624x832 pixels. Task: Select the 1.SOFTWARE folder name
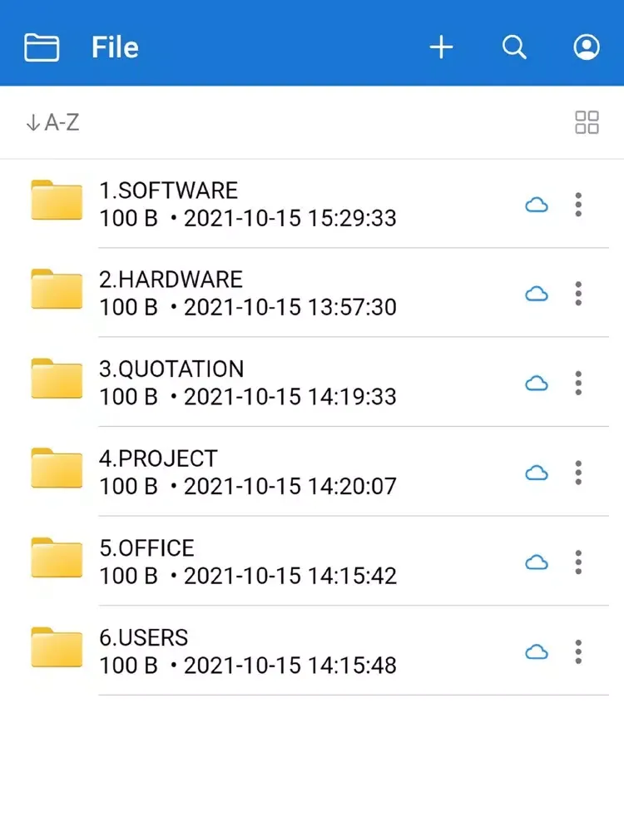click(x=169, y=191)
